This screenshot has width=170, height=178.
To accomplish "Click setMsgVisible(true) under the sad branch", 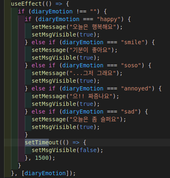I will click(x=65, y=127).
